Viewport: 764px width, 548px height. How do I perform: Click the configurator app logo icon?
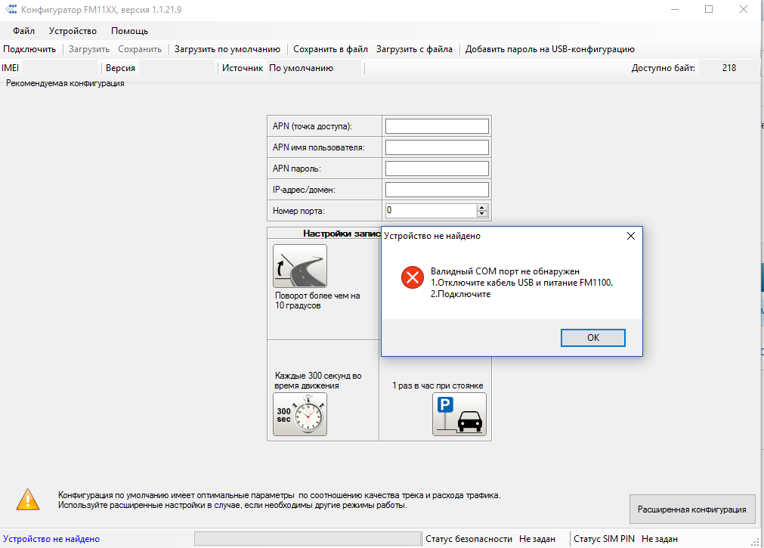tap(11, 10)
